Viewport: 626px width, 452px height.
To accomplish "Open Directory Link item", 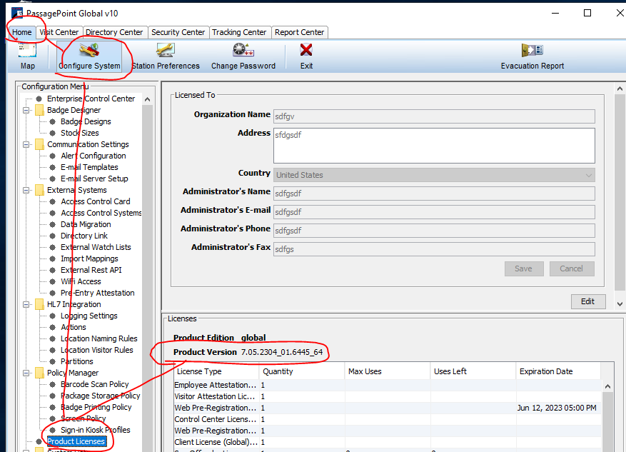I will (84, 236).
